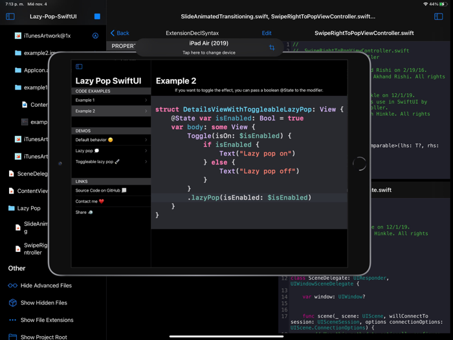Click the glasses icon for advanced files
This screenshot has height=340, width=453.
(12, 286)
